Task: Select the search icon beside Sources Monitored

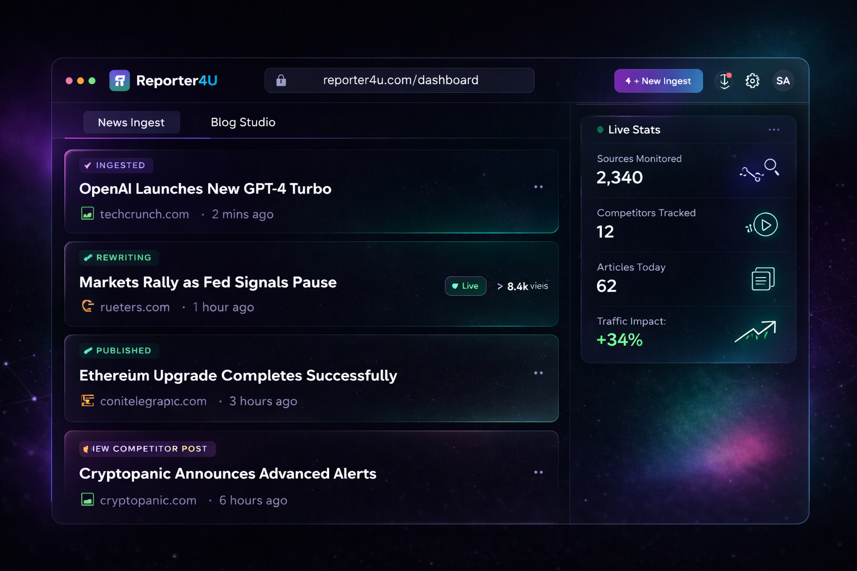Action: pyautogui.click(x=772, y=166)
